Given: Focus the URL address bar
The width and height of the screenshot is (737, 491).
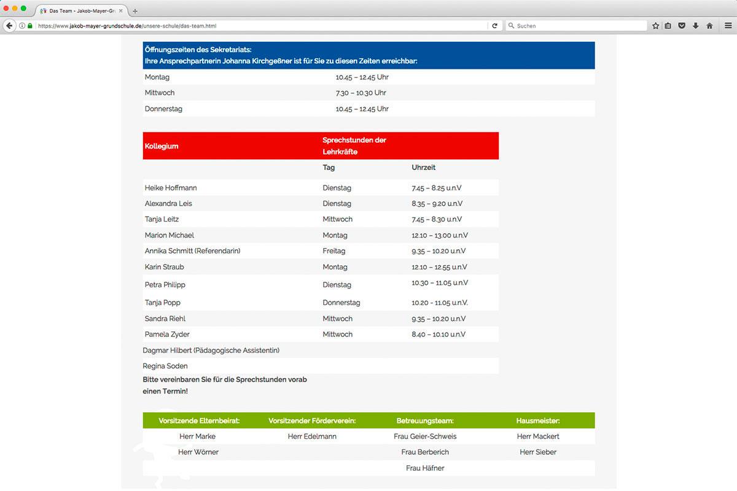Looking at the screenshot, I should 261,26.
